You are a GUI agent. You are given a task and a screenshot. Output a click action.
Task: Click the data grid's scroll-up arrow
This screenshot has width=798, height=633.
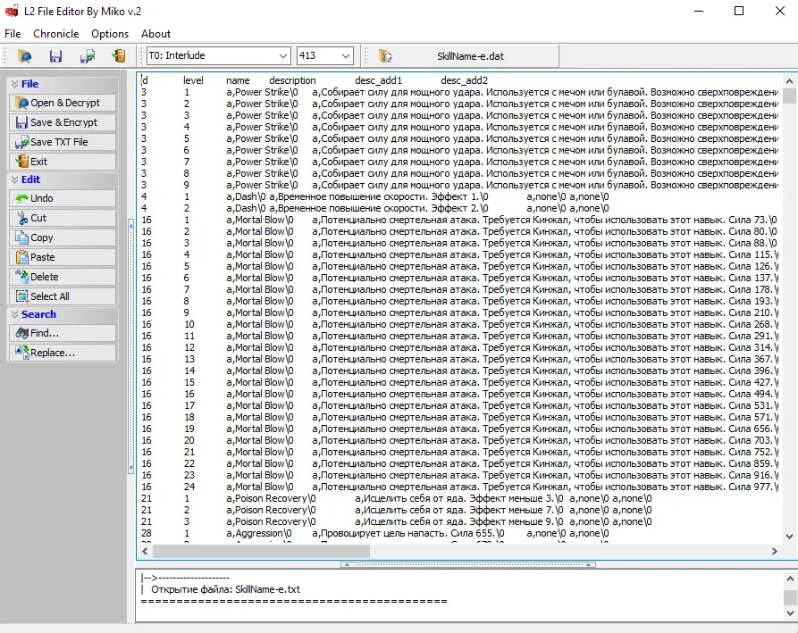789,81
